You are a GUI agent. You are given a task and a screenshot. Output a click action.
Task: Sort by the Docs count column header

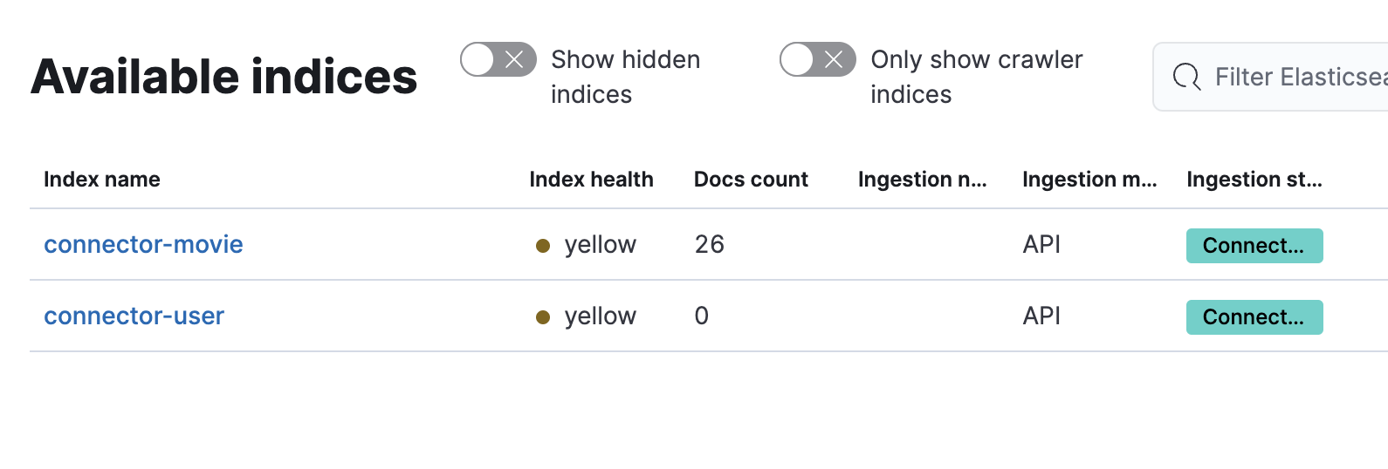[x=751, y=180]
